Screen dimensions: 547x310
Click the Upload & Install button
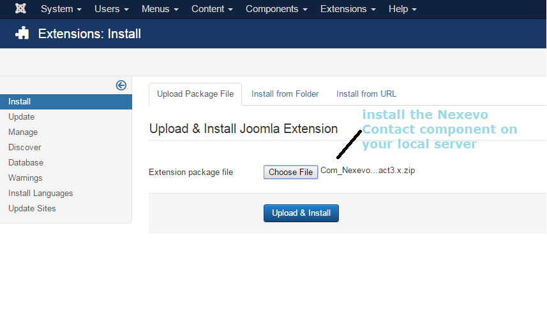point(301,213)
